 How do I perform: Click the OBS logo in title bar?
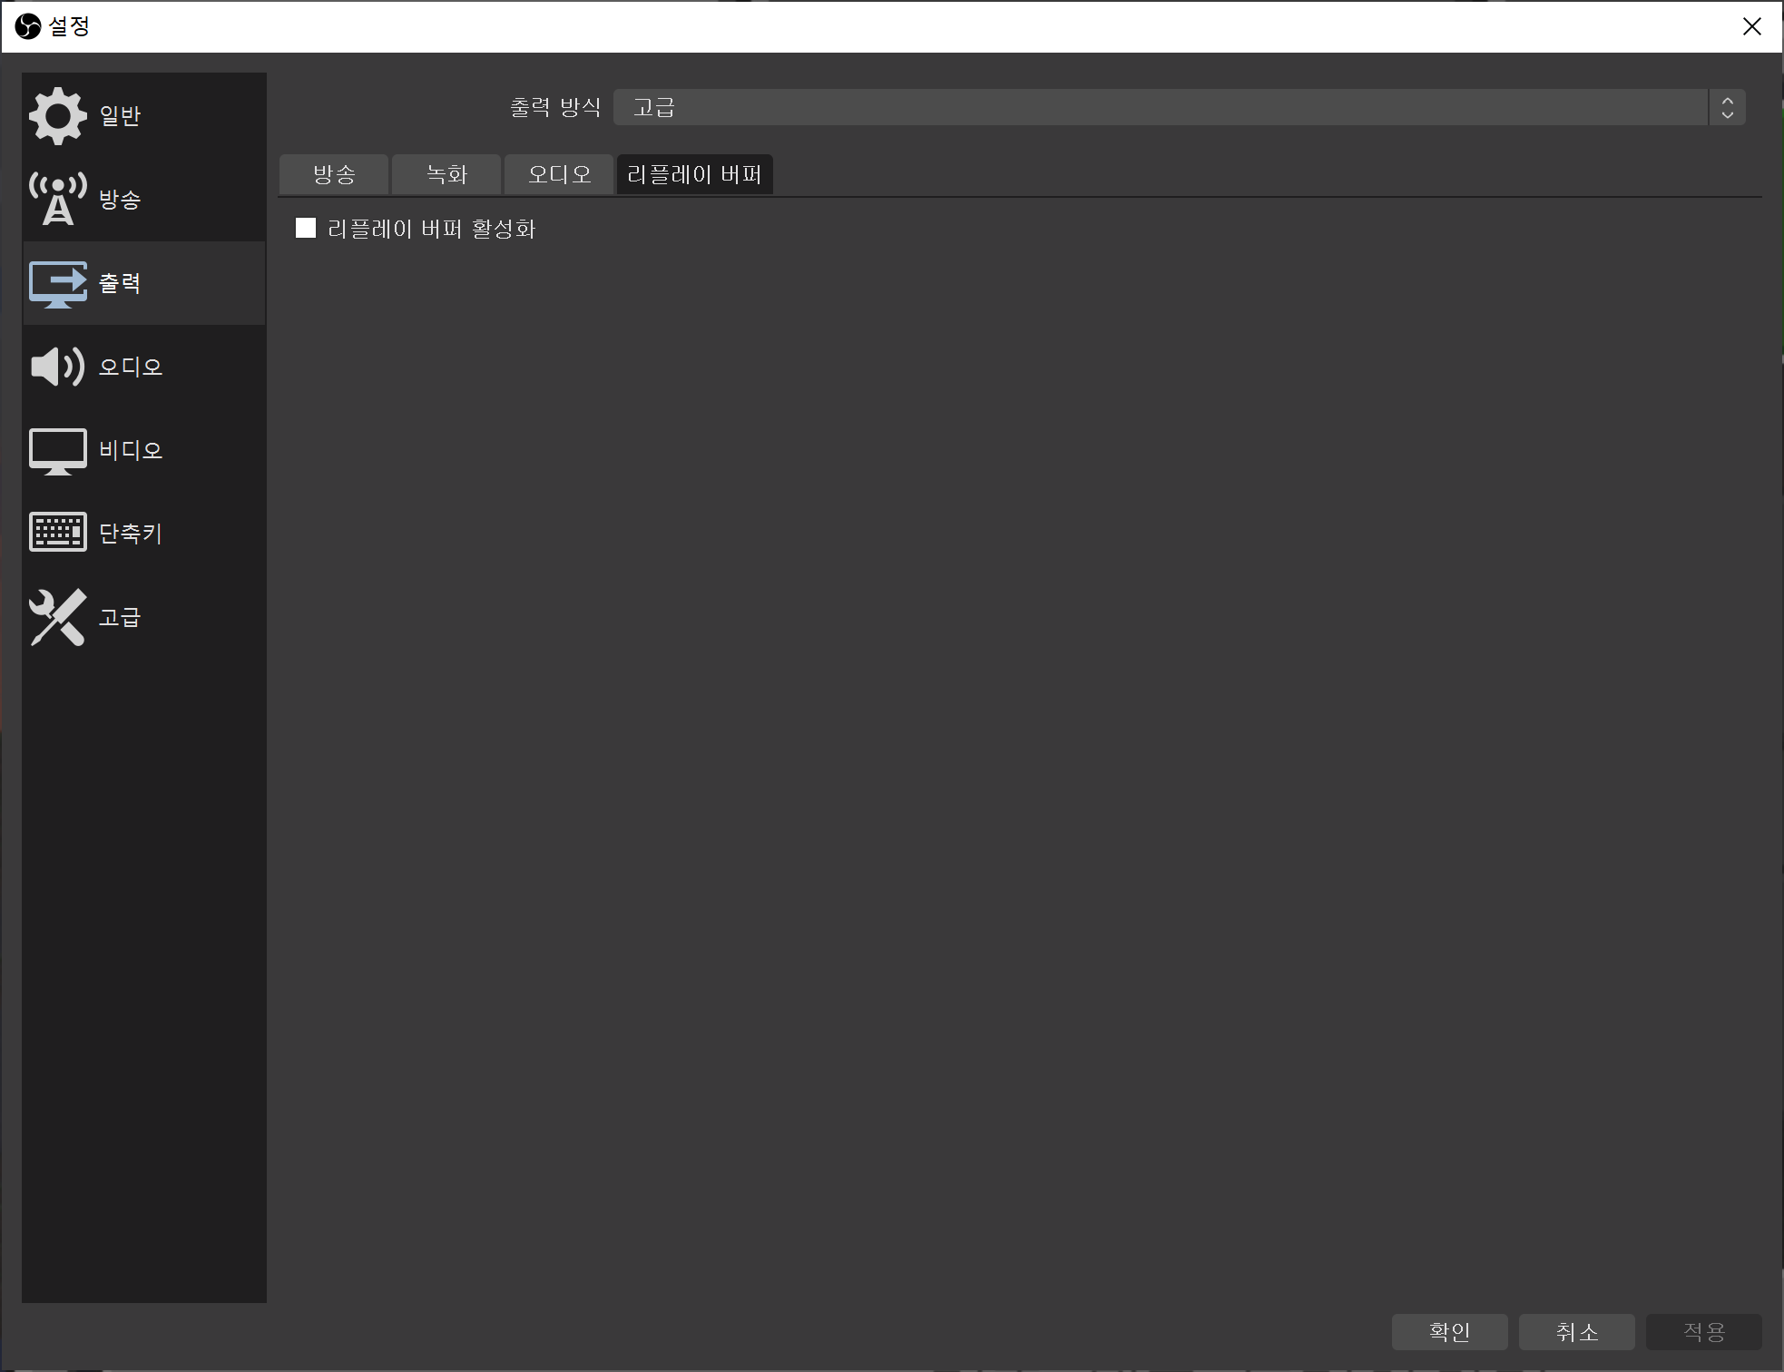pyautogui.click(x=28, y=26)
